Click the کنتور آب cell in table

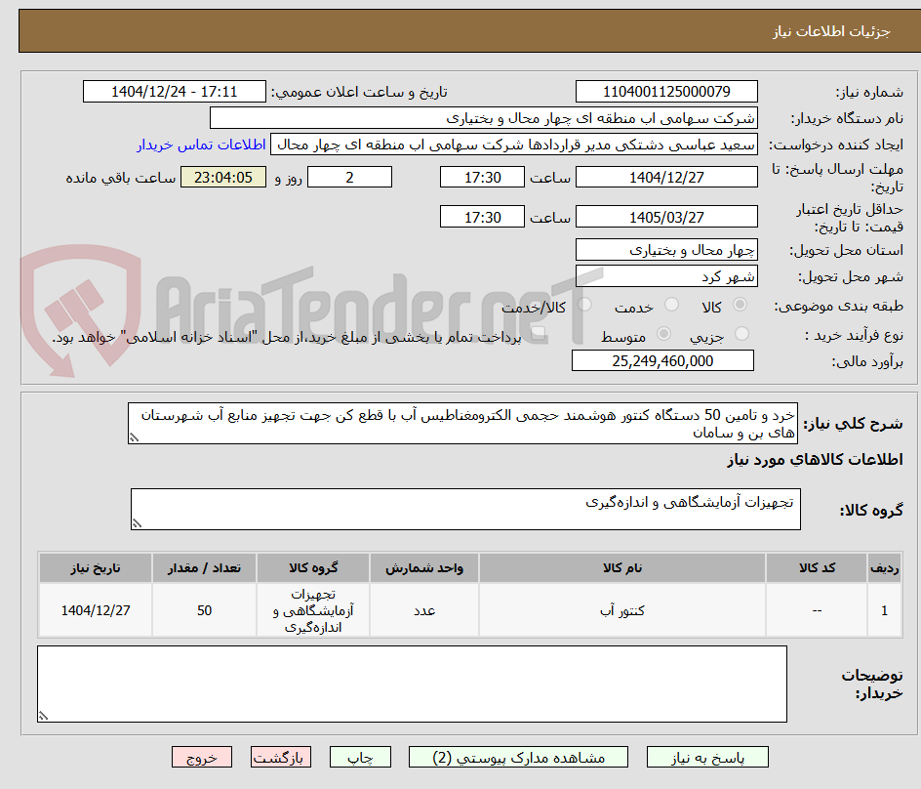622,610
